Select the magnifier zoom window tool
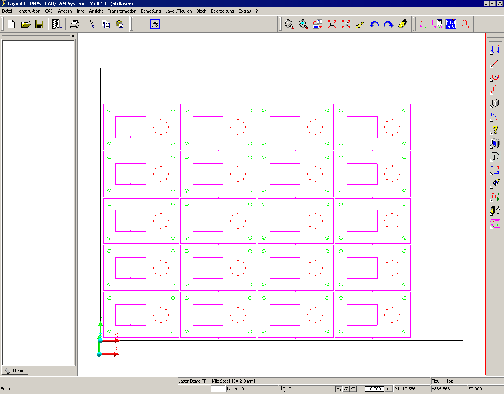The image size is (504, 394). click(289, 24)
